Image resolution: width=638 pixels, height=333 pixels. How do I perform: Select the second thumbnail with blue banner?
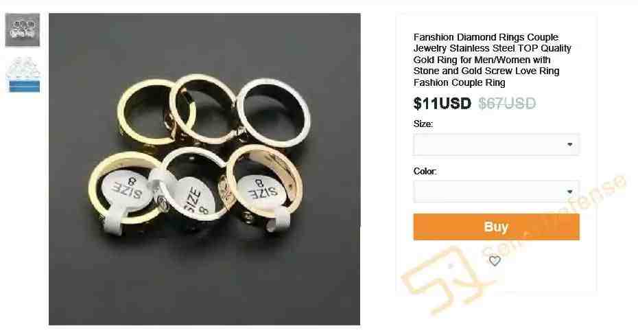(24, 75)
